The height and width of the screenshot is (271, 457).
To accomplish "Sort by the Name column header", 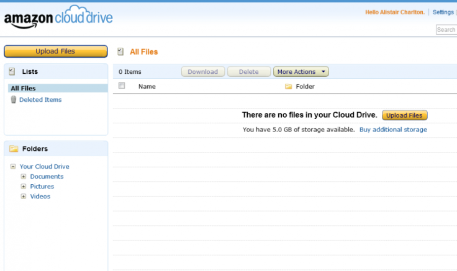I will pyautogui.click(x=147, y=86).
